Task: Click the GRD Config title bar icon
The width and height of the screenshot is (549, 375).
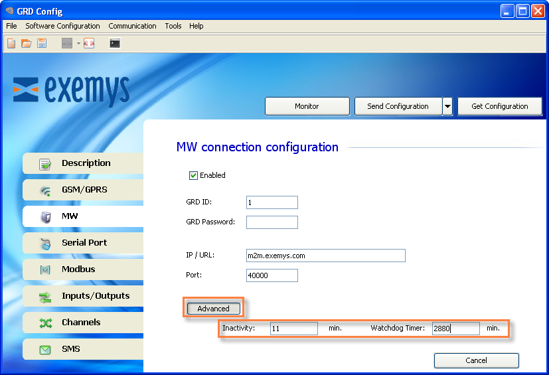Action: pos(9,11)
